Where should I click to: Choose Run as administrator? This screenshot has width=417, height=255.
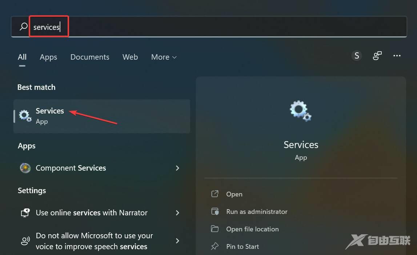pyautogui.click(x=257, y=212)
